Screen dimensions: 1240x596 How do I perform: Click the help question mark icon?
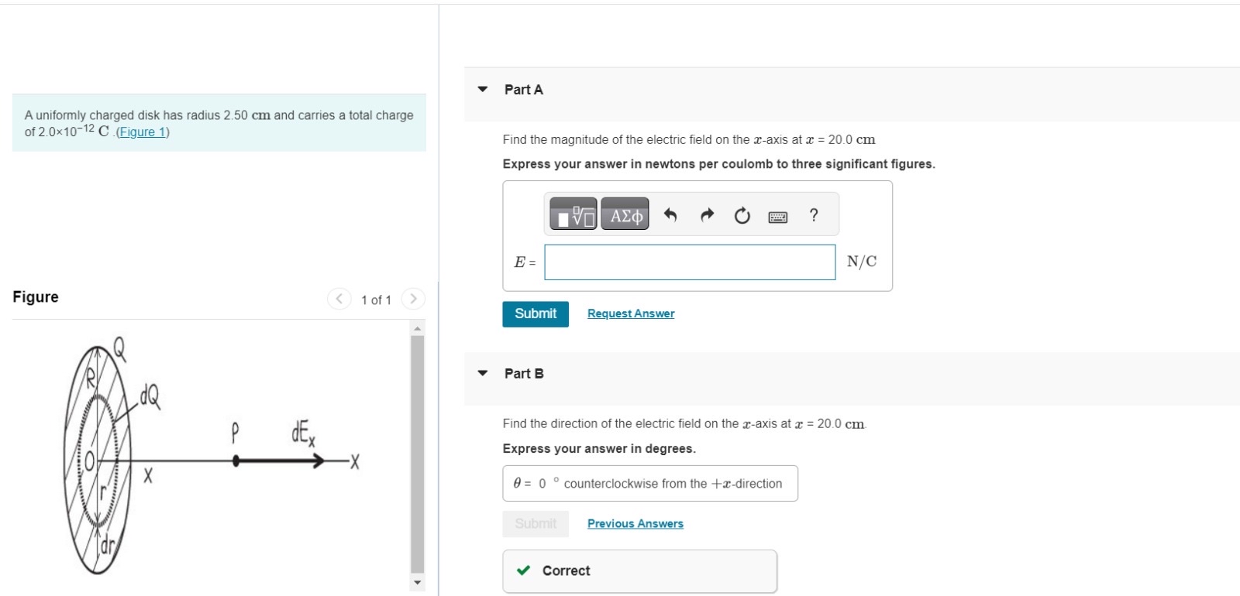813,214
